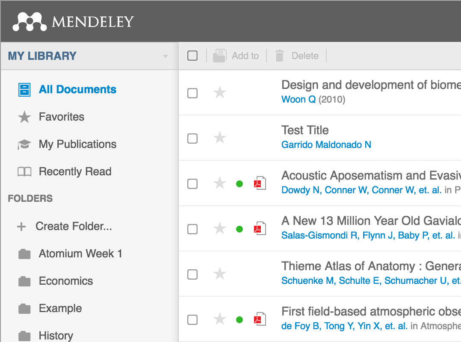Show My Publications list
The height and width of the screenshot is (342, 461).
tap(77, 144)
